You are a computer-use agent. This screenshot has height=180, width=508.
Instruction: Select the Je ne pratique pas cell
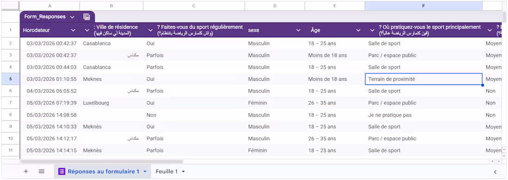(x=424, y=115)
